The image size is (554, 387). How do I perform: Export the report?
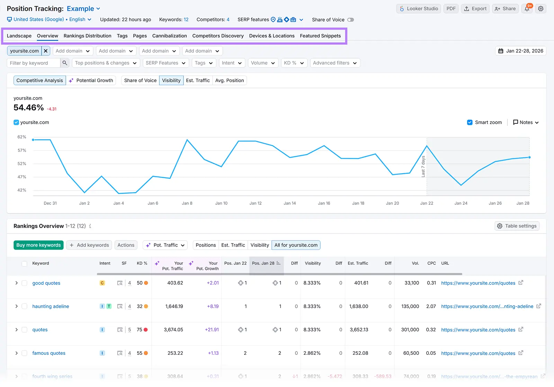click(475, 9)
